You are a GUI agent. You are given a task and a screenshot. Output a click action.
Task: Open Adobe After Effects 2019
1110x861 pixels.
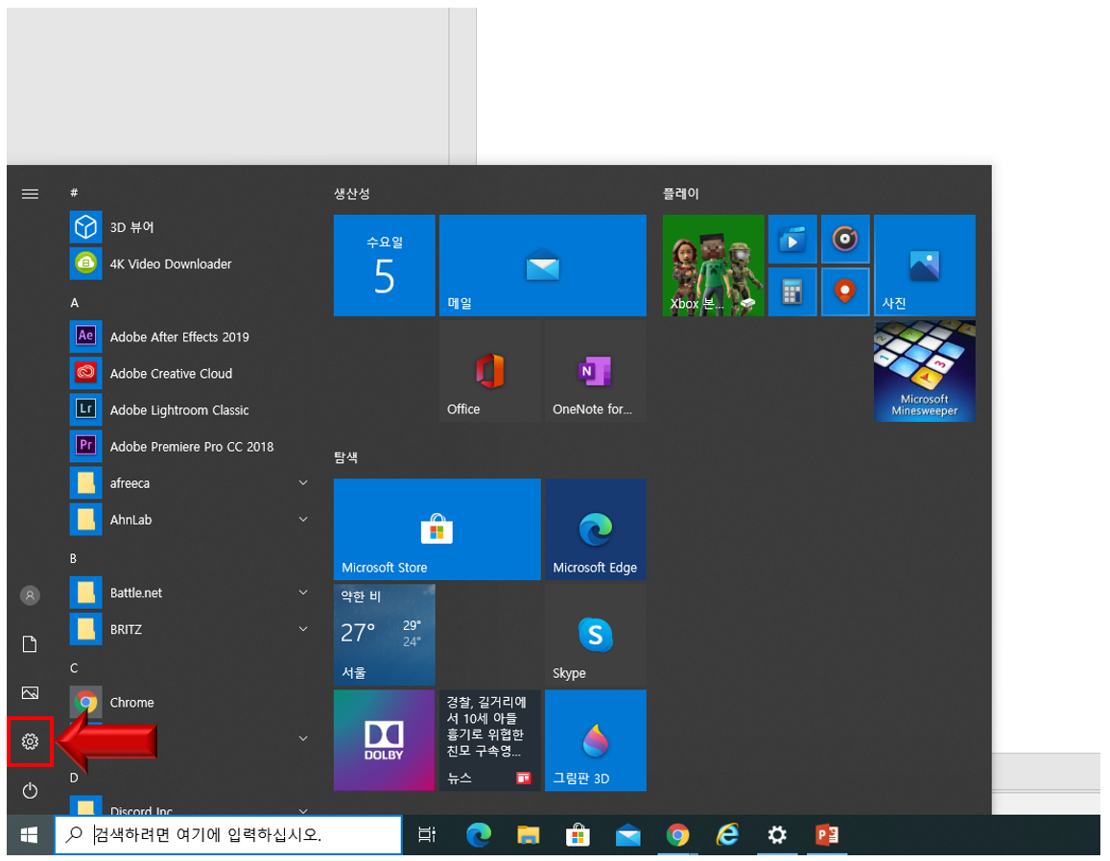click(x=191, y=337)
